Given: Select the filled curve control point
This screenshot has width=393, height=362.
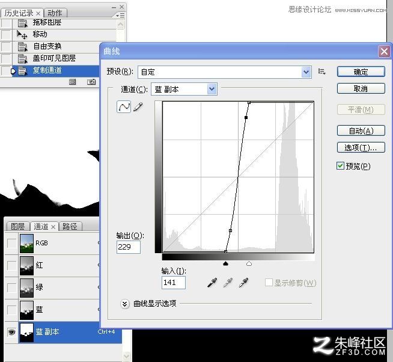Looking at the screenshot, I should click(x=246, y=117).
